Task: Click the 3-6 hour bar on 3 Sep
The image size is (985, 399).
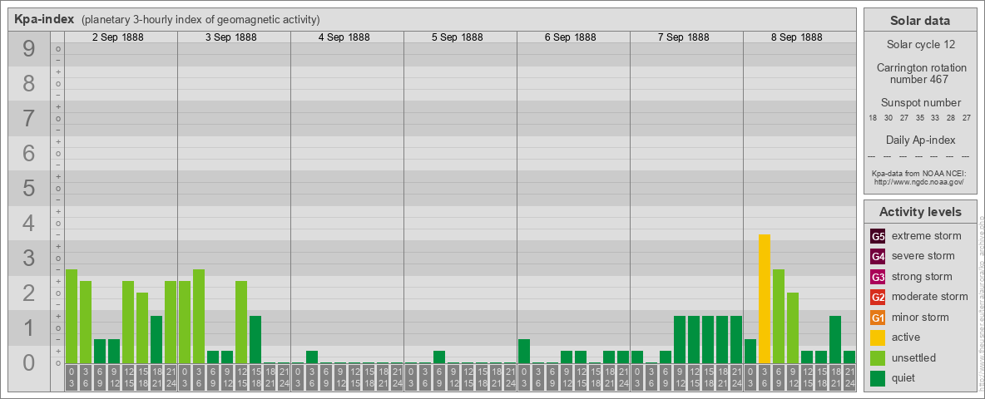Action: [199, 316]
